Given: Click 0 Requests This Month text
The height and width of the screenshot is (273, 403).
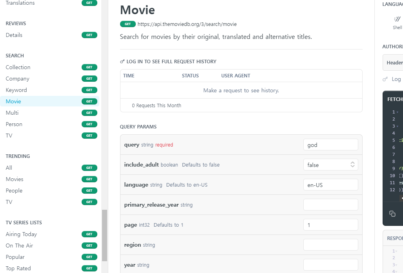Looking at the screenshot, I should [157, 106].
